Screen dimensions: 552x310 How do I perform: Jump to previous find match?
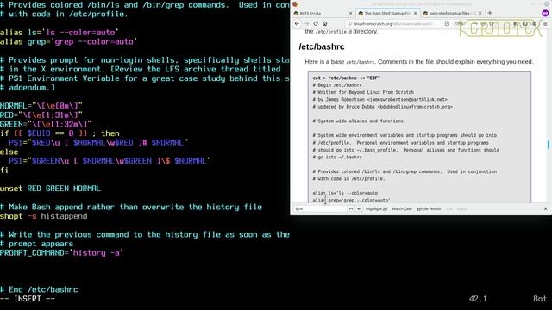click(x=351, y=208)
